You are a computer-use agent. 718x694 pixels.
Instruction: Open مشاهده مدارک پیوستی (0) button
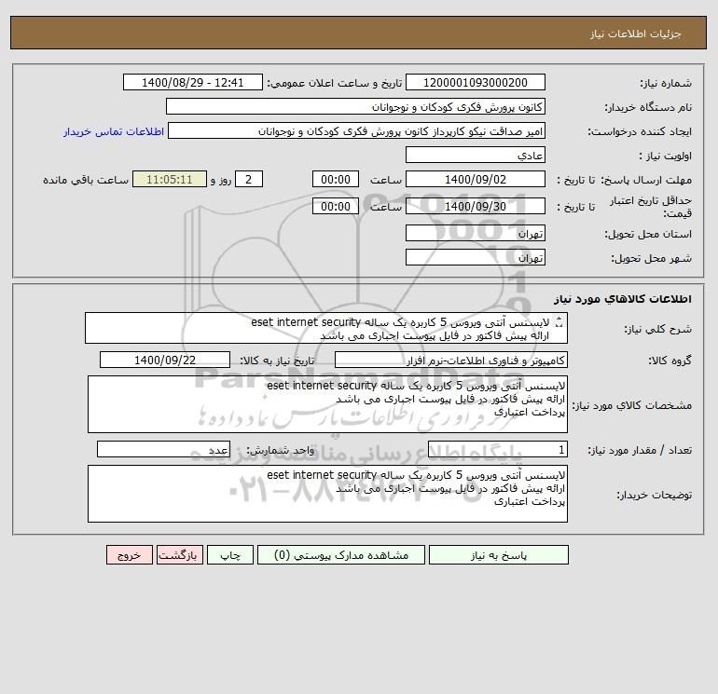pyautogui.click(x=341, y=555)
